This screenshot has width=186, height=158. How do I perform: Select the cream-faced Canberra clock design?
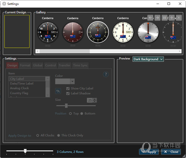click(x=123, y=32)
